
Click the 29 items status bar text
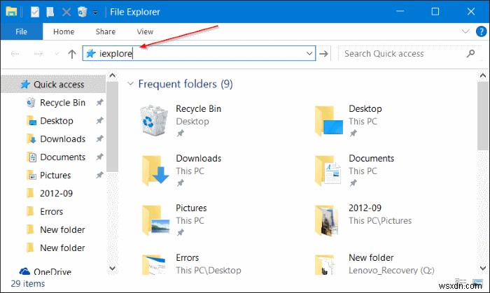click(28, 284)
